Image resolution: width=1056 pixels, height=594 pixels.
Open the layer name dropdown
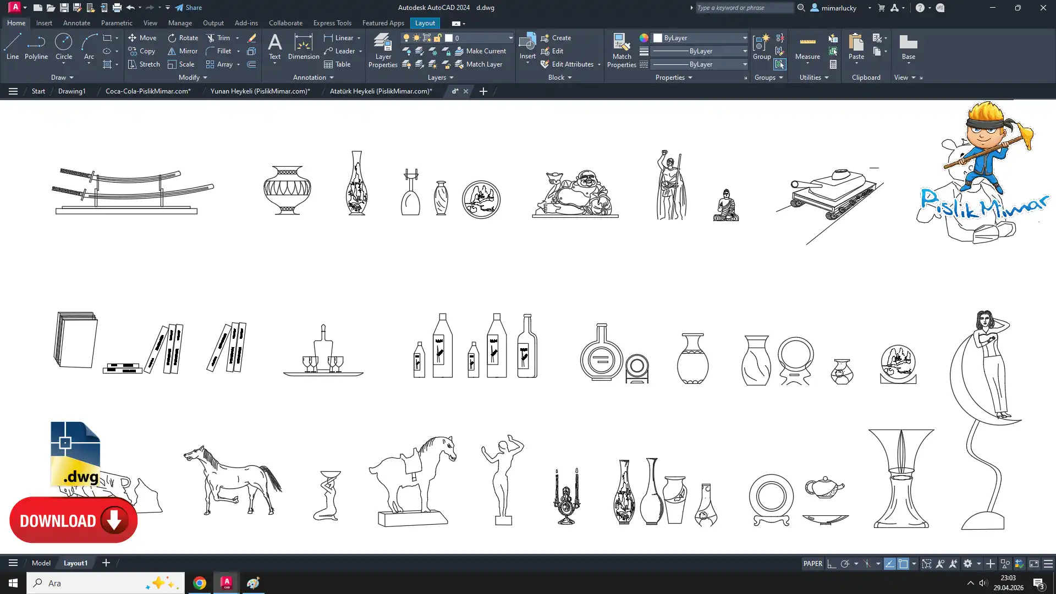click(x=510, y=38)
